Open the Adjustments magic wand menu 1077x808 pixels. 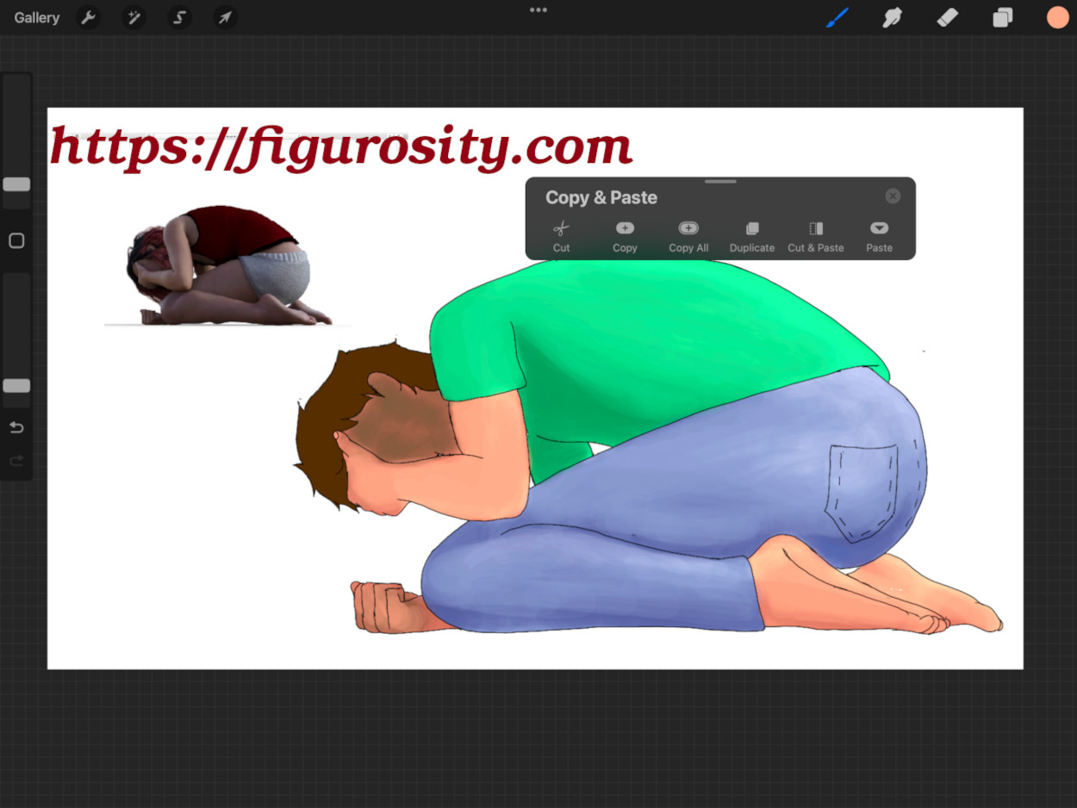tap(134, 17)
